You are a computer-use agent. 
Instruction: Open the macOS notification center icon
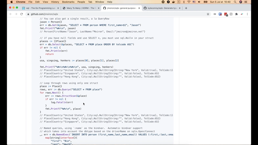click(246, 2)
